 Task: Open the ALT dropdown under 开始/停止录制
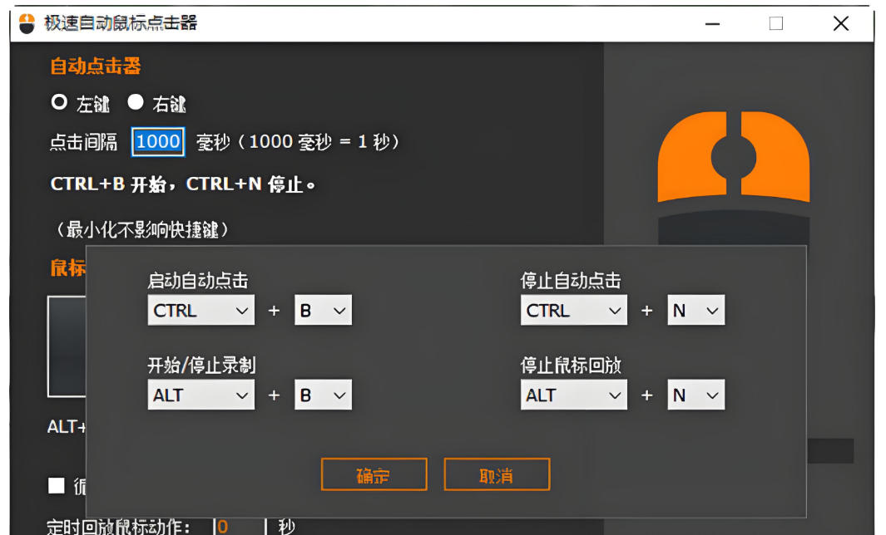click(200, 395)
